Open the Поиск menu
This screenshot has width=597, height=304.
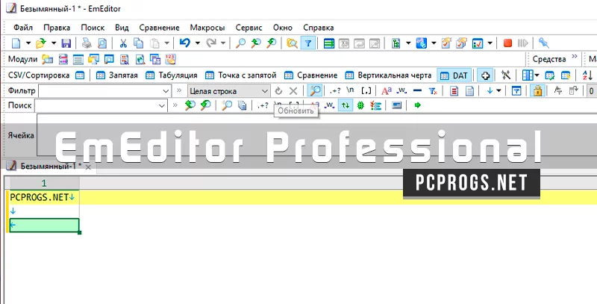coord(93,28)
